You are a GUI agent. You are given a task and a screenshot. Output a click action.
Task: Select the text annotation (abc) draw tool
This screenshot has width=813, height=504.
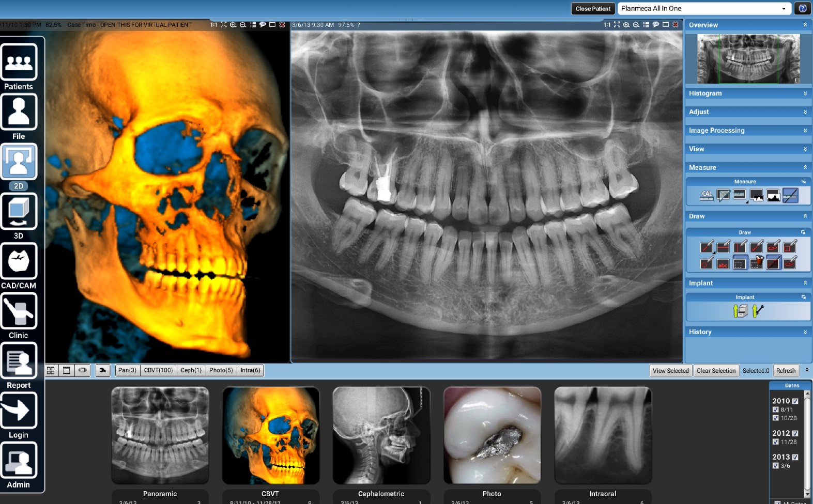(723, 264)
